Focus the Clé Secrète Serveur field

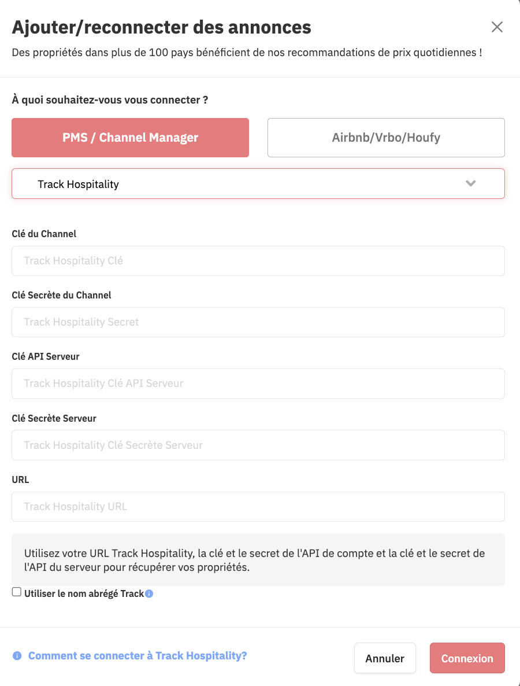[258, 445]
